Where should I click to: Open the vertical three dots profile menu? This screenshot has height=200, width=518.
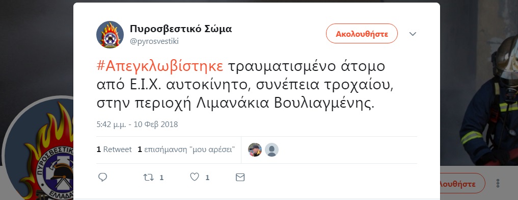[x=498, y=184]
